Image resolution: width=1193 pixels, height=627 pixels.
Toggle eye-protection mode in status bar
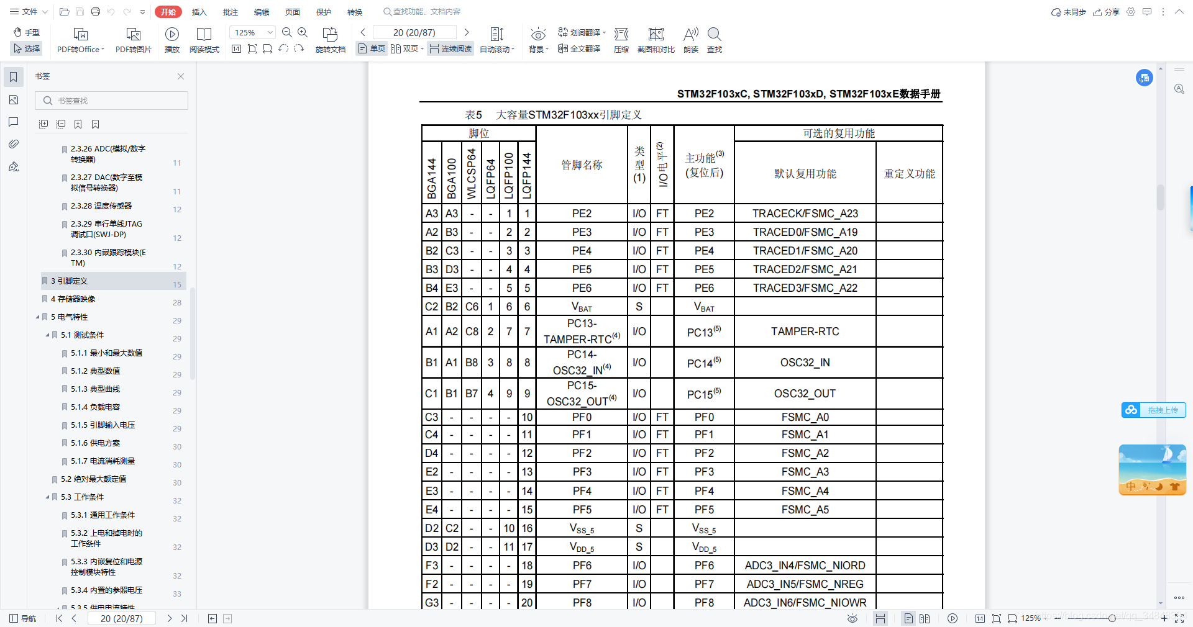[x=852, y=618]
